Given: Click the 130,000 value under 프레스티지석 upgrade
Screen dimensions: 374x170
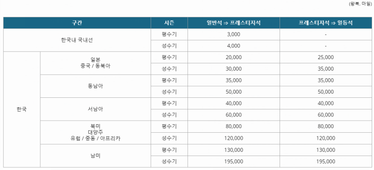Looking at the screenshot, I should pos(233,150).
